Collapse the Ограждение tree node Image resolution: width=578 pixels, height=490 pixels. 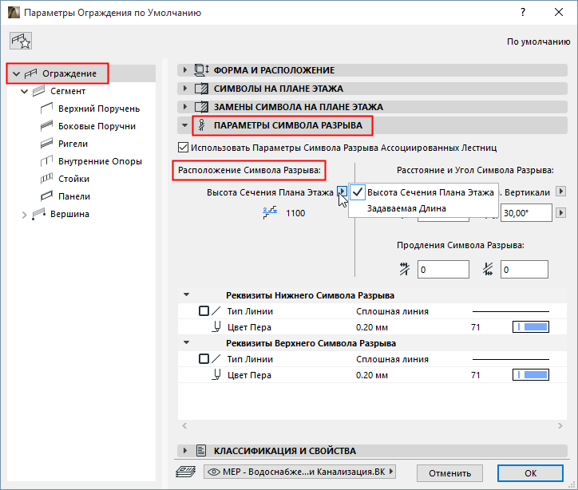tap(16, 73)
